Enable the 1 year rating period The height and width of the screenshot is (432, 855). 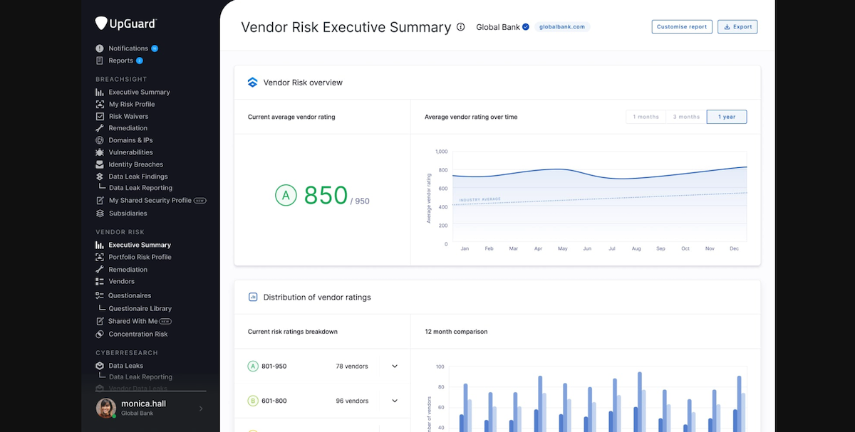726,117
